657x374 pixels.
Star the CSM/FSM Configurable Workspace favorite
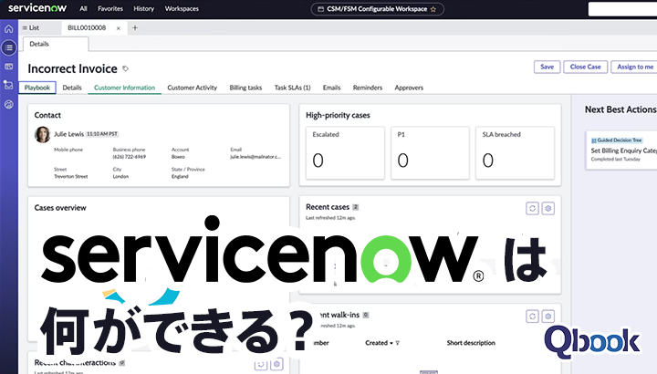pyautogui.click(x=433, y=9)
